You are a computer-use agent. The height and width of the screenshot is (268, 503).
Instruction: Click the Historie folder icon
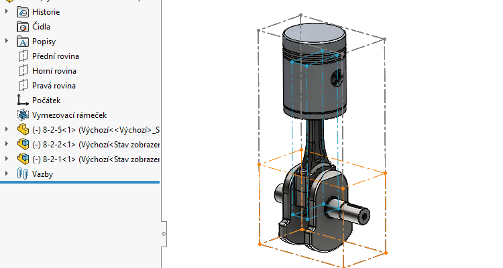point(23,12)
